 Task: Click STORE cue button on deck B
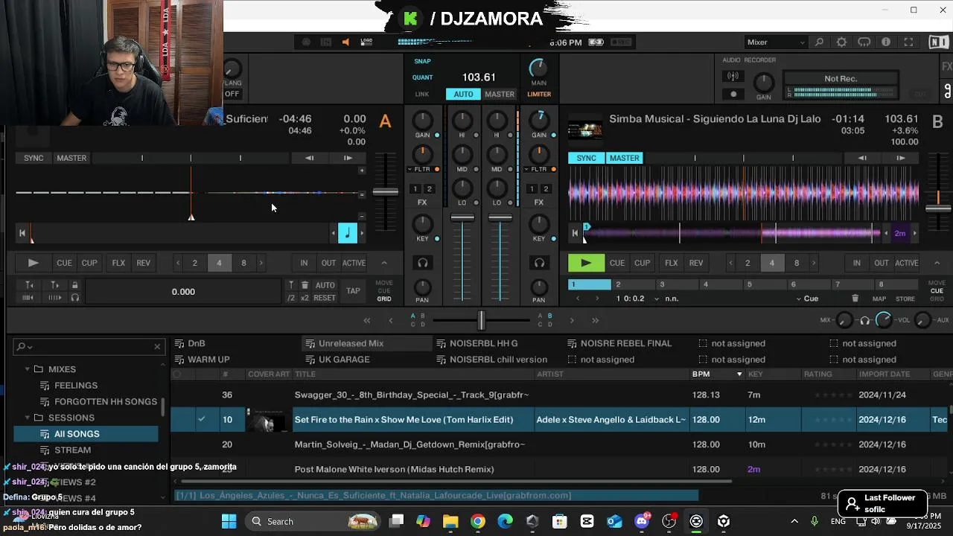tap(905, 299)
